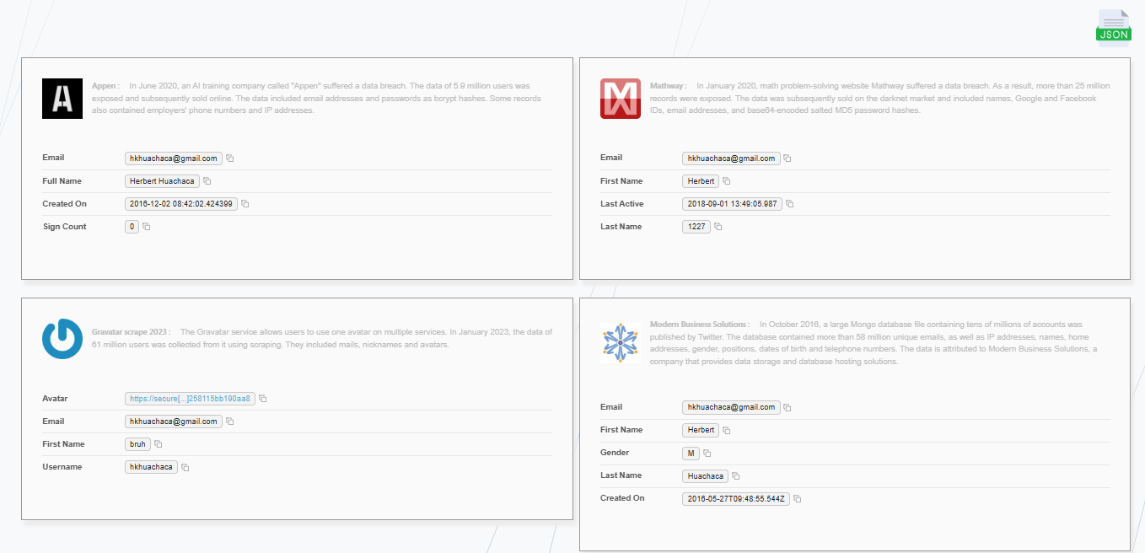Viewport: 1145px width, 553px height.
Task: Select the Gender value M
Action: tap(691, 453)
